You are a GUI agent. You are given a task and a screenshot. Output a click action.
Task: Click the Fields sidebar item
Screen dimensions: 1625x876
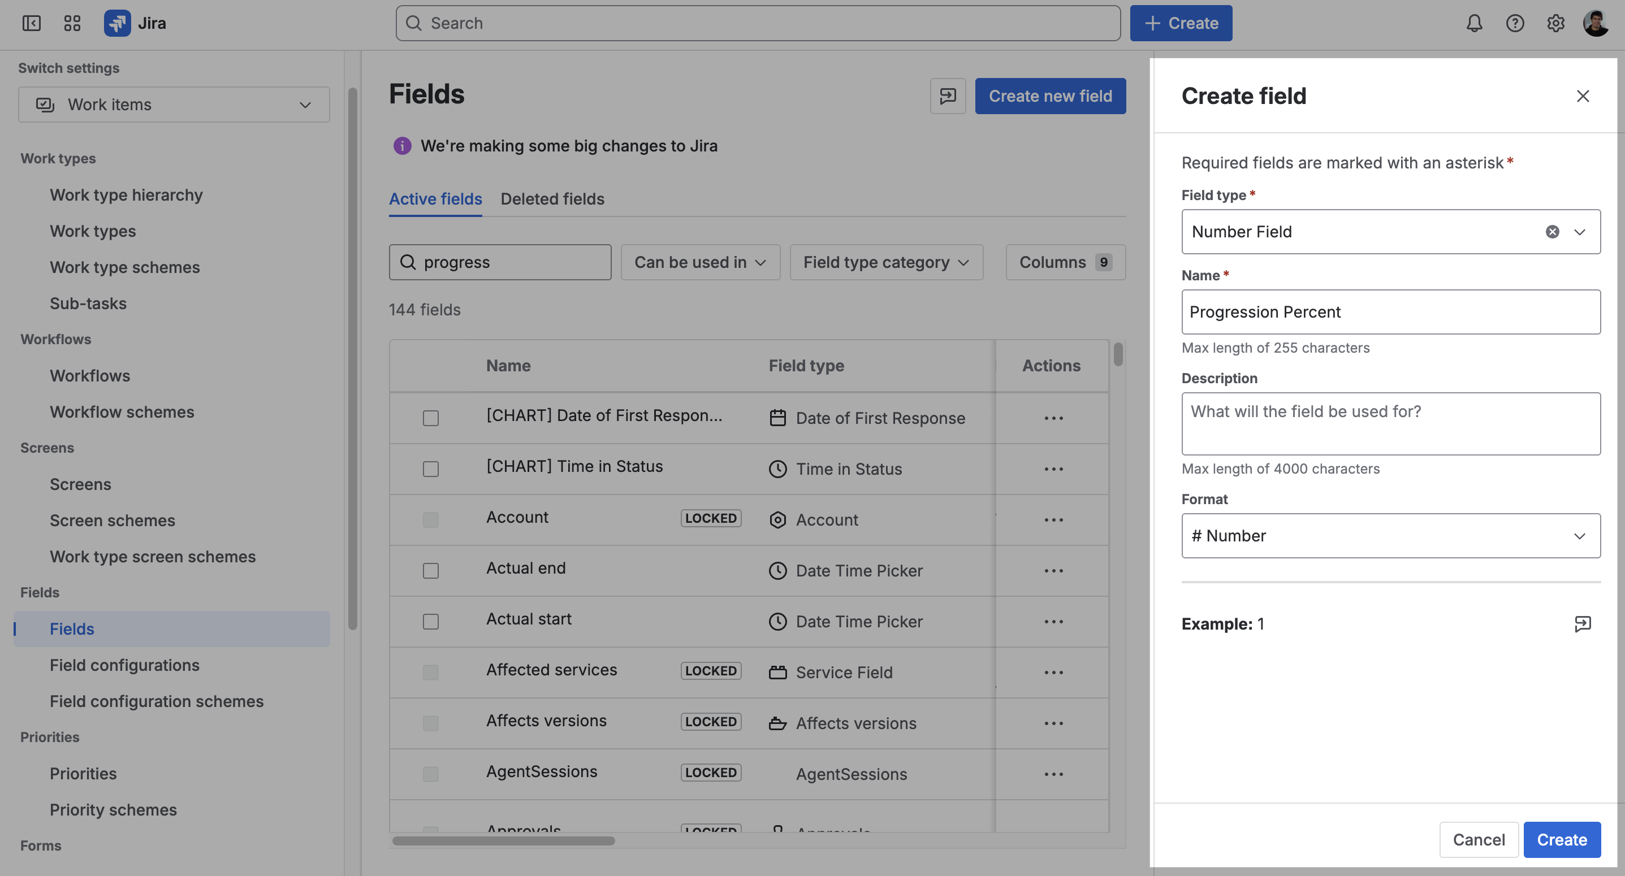(171, 630)
